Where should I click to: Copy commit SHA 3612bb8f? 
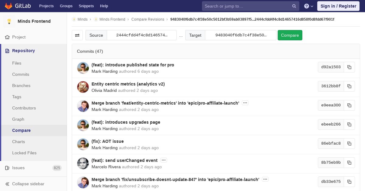(349, 86)
